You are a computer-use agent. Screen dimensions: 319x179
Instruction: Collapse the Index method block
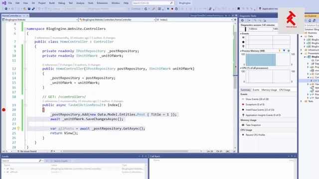tap(25, 105)
